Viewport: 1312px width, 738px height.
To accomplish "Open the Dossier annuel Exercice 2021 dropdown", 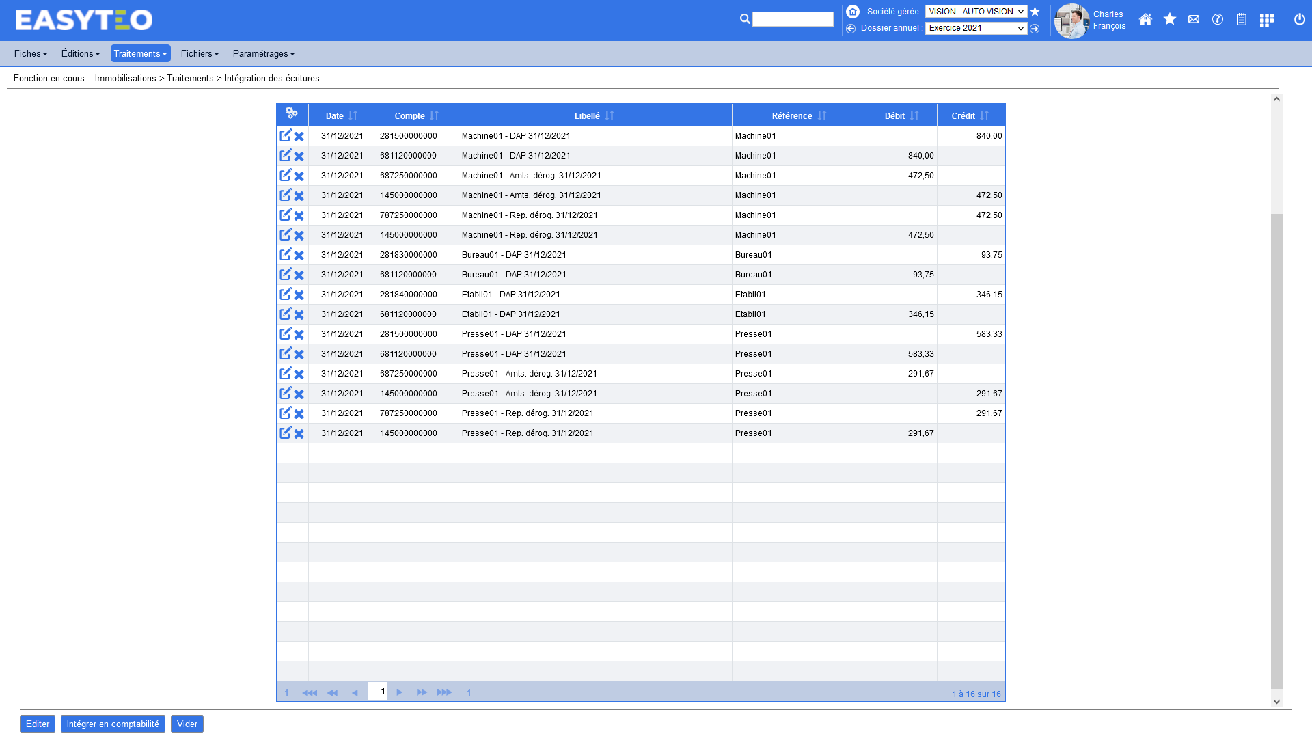I will [x=975, y=29].
